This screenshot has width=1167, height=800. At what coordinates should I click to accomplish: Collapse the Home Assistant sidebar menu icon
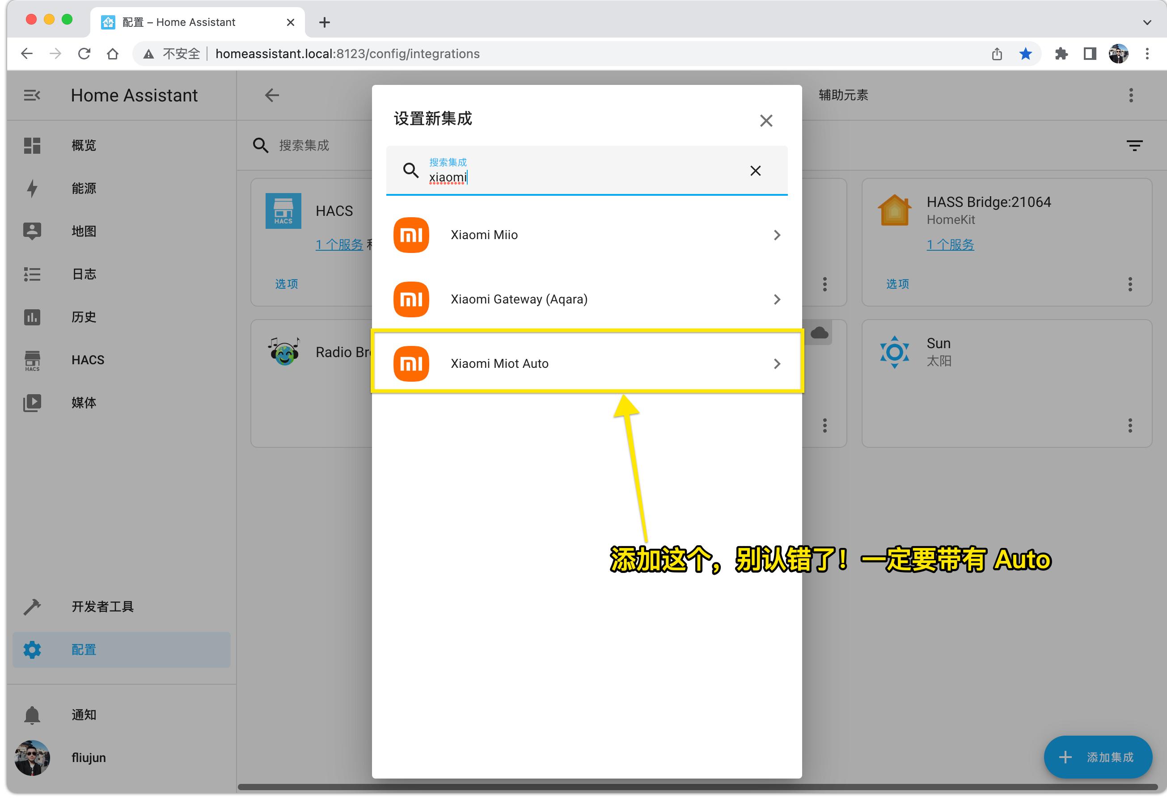click(32, 95)
